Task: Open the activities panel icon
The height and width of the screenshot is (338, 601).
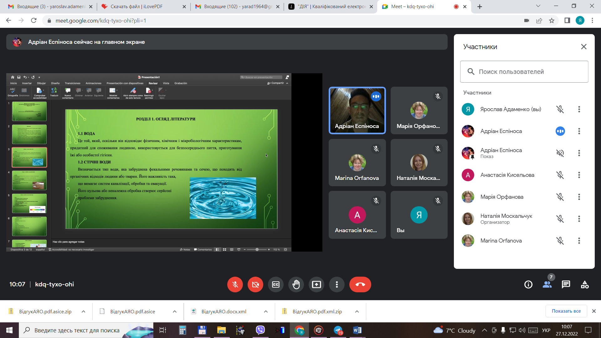Action: [x=585, y=284]
